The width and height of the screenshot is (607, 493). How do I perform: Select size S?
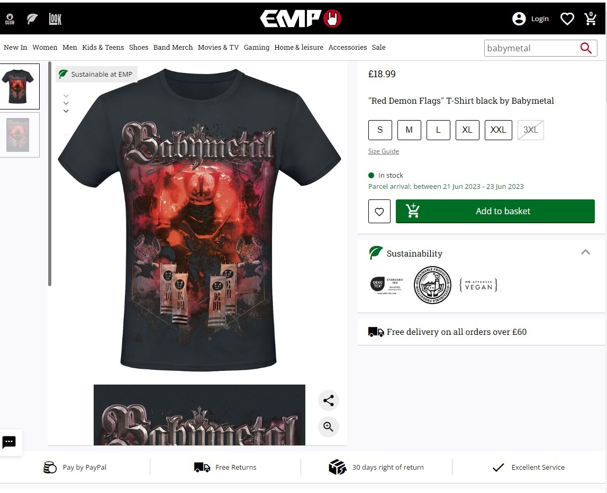coord(380,130)
